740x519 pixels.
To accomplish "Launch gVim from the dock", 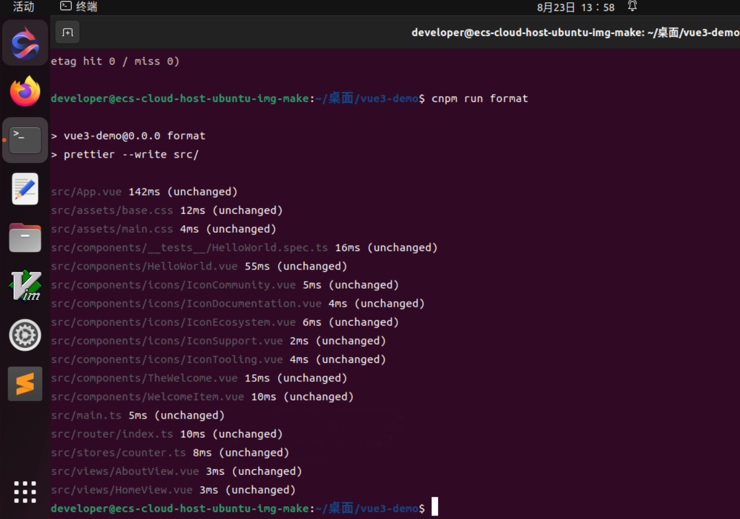I will 25,286.
